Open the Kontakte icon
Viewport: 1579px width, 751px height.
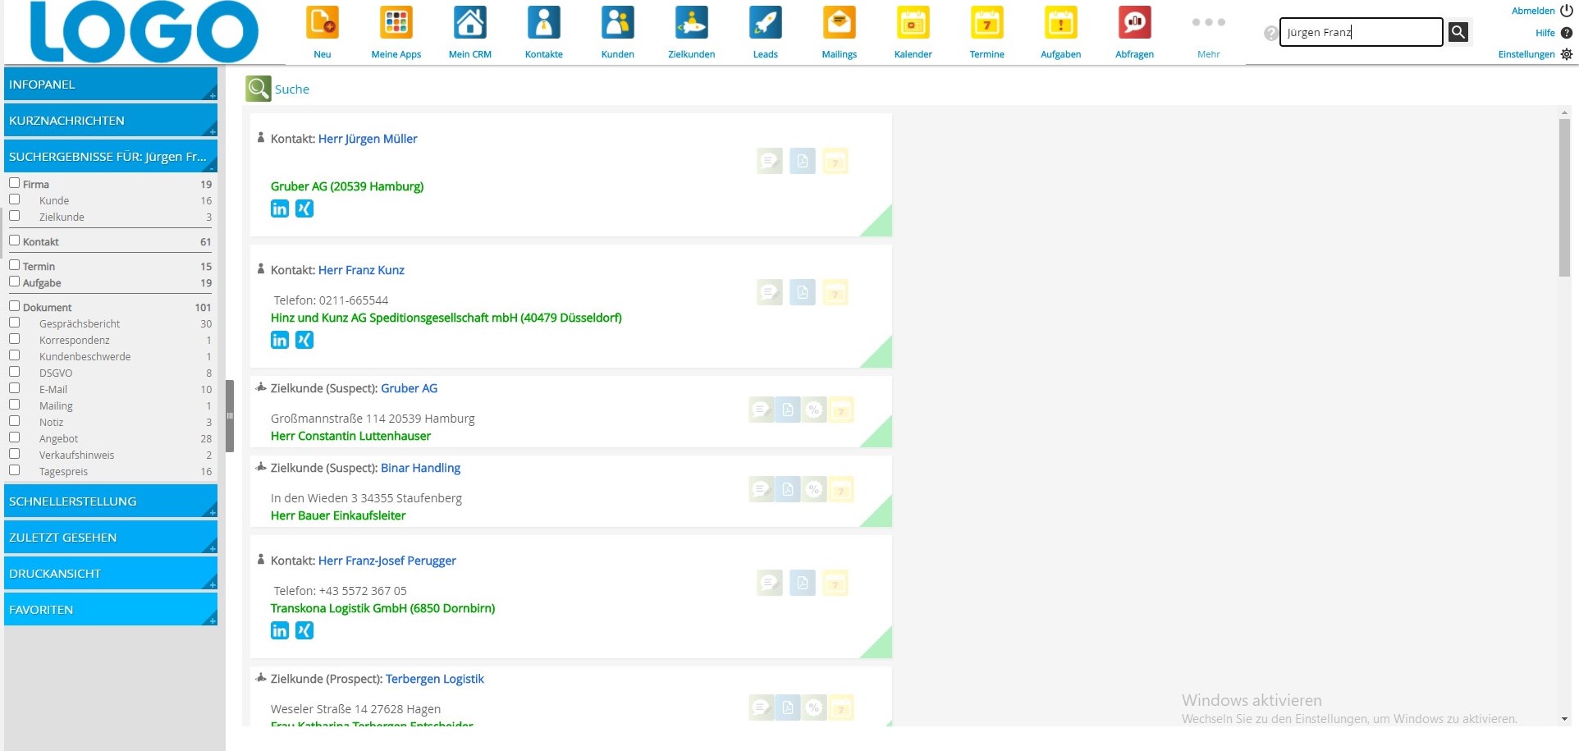pos(544,23)
